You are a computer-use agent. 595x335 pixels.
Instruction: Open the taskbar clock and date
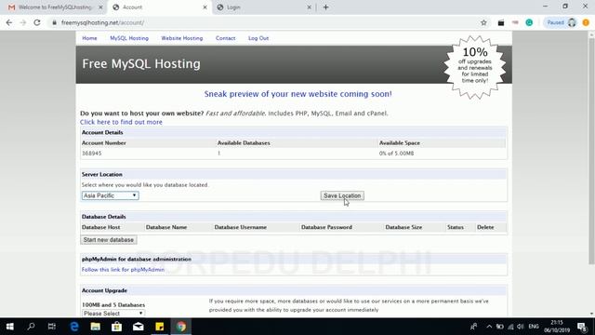(x=557, y=327)
